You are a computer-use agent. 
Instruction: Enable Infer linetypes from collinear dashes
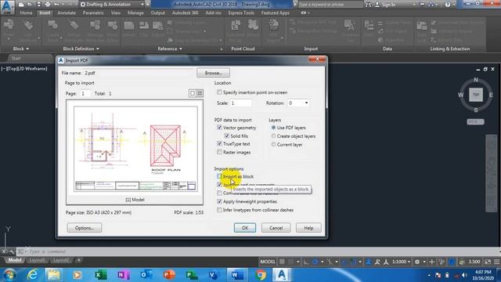(x=219, y=210)
